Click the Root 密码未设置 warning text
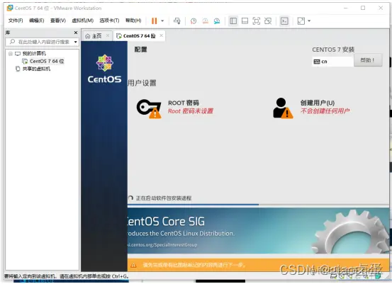The width and height of the screenshot is (392, 284). pos(191,111)
